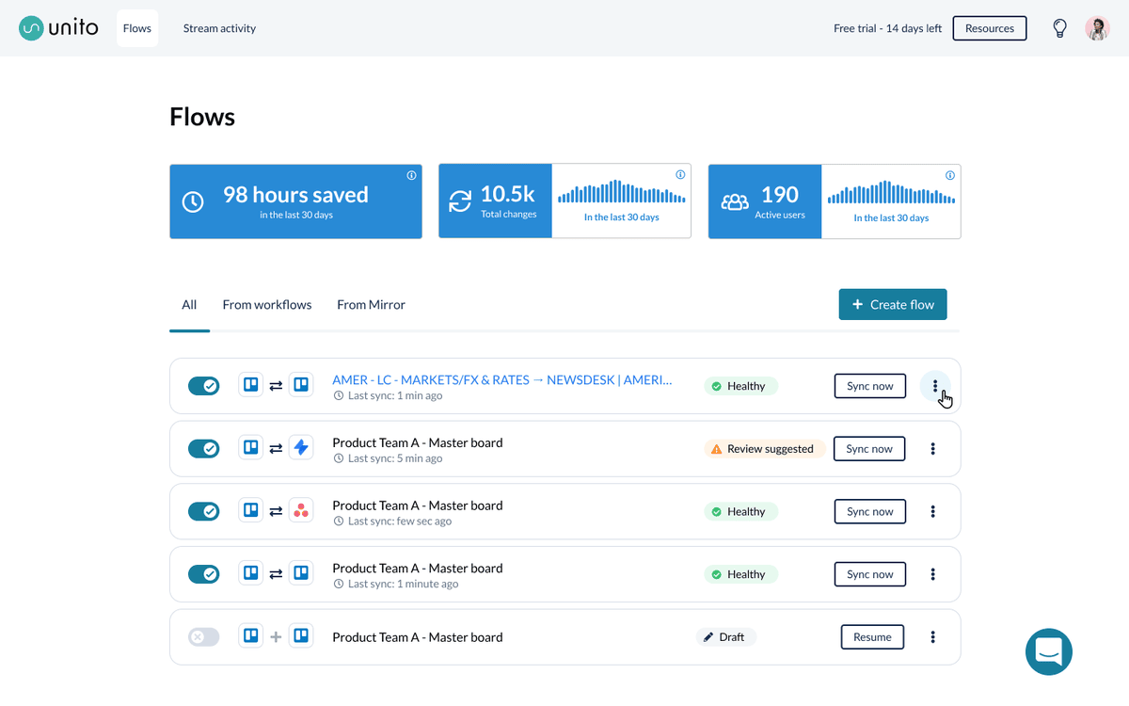Click the Jira icon in second flow

[x=301, y=448]
